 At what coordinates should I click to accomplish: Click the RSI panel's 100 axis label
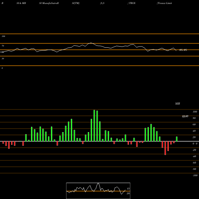[x=3, y=36]
